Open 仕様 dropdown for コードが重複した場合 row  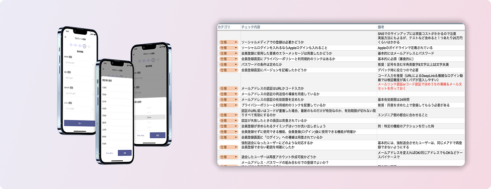tap(228, 115)
